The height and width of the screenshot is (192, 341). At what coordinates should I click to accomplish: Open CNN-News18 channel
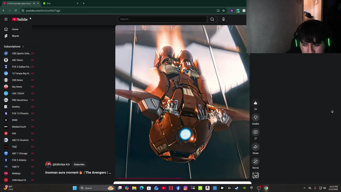19,180
